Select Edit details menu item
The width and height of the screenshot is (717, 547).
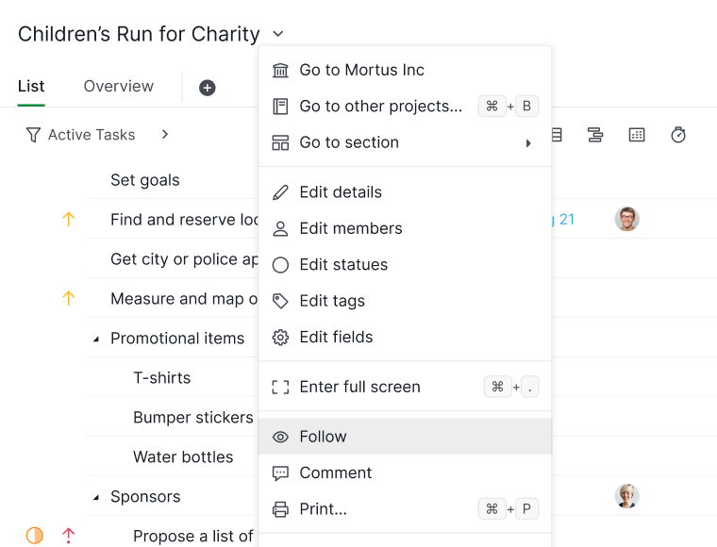(405, 192)
